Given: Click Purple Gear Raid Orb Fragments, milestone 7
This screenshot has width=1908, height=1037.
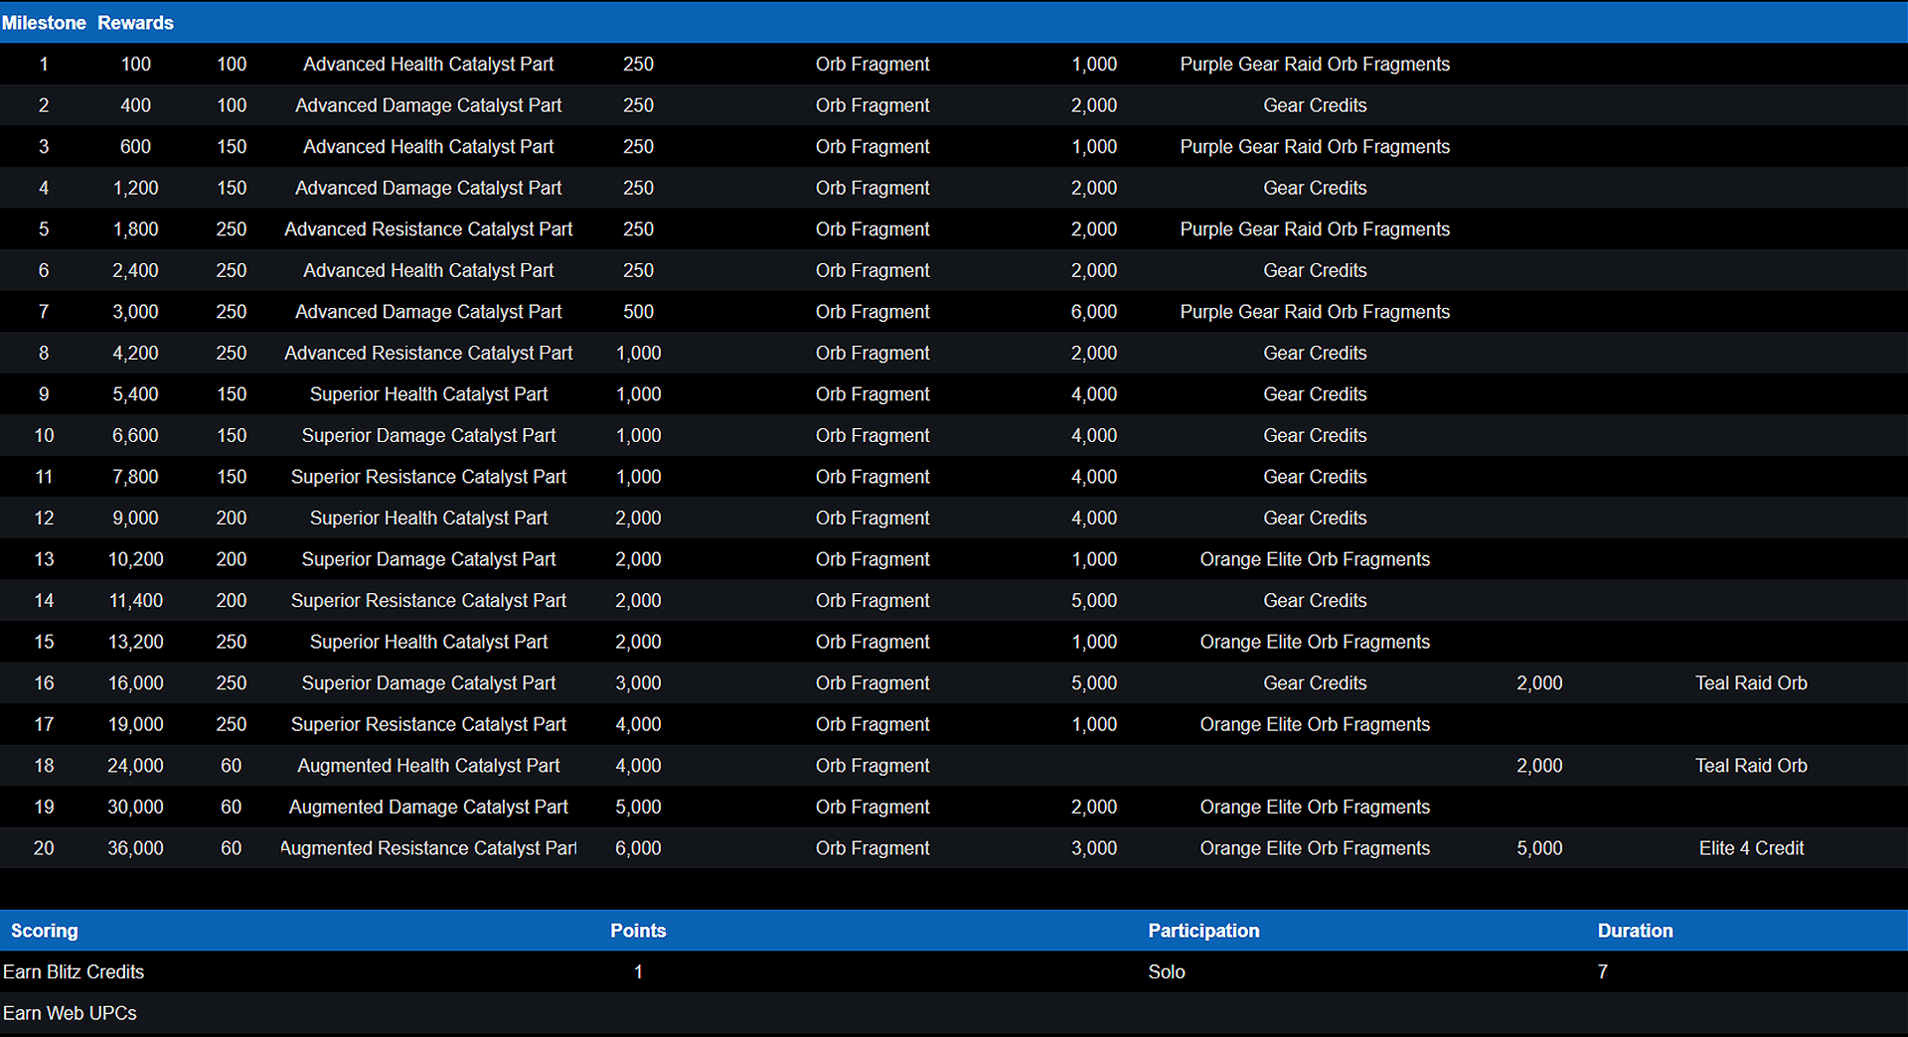Looking at the screenshot, I should click(x=1315, y=312).
